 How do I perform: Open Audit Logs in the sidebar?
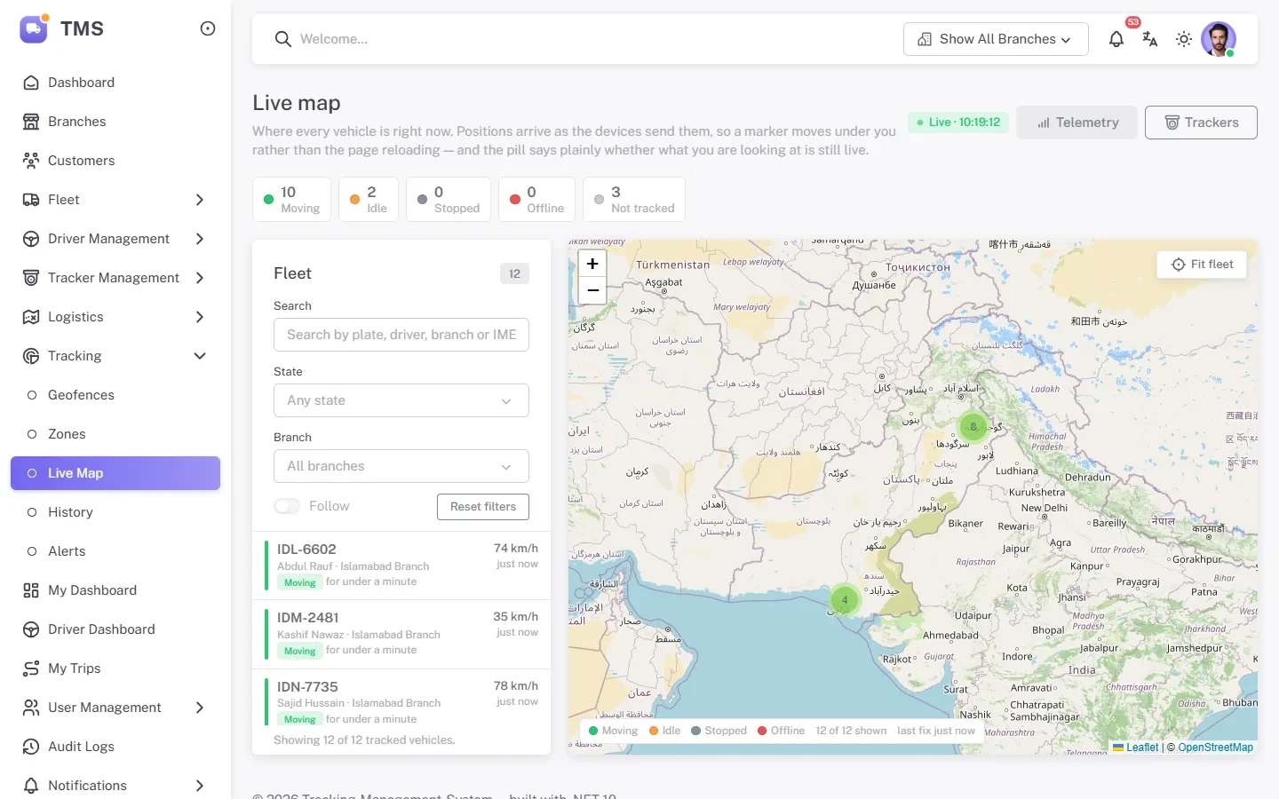(x=115, y=747)
